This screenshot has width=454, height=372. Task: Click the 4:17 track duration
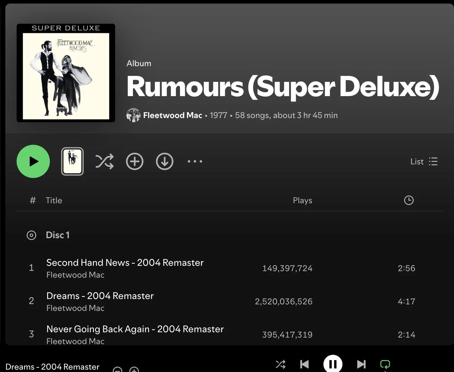tap(407, 301)
